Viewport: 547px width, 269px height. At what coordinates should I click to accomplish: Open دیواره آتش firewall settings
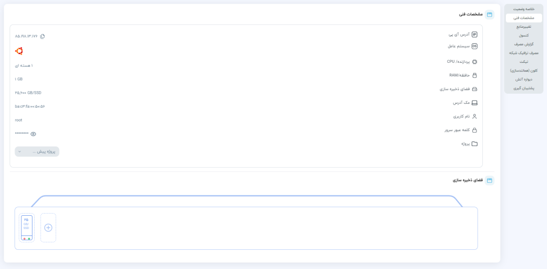pos(525,79)
